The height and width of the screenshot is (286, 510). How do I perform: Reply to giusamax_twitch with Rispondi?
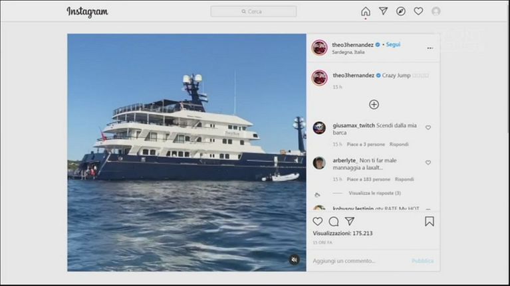pyautogui.click(x=399, y=144)
